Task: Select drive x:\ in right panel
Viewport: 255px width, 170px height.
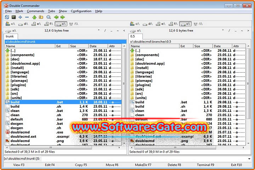Action: (185, 24)
